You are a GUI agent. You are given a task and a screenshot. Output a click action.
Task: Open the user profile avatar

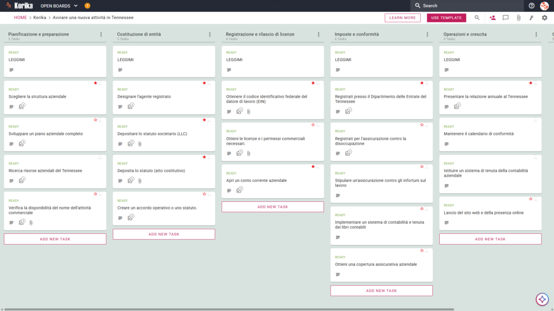click(x=544, y=5)
